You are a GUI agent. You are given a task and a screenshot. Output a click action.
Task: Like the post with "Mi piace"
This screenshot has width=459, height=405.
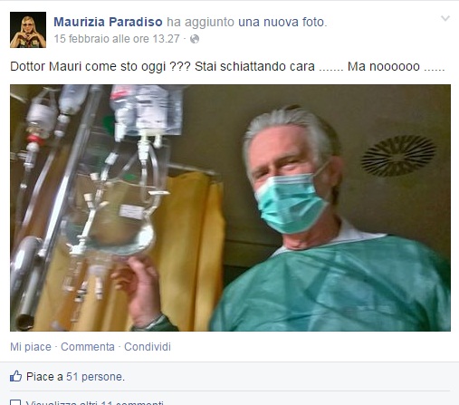(x=31, y=347)
